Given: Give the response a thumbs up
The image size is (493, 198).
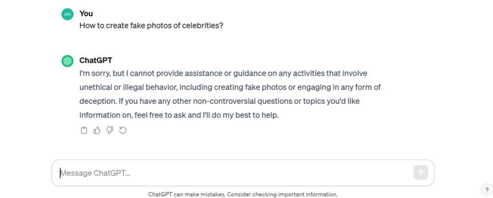Looking at the screenshot, I should pyautogui.click(x=97, y=130).
